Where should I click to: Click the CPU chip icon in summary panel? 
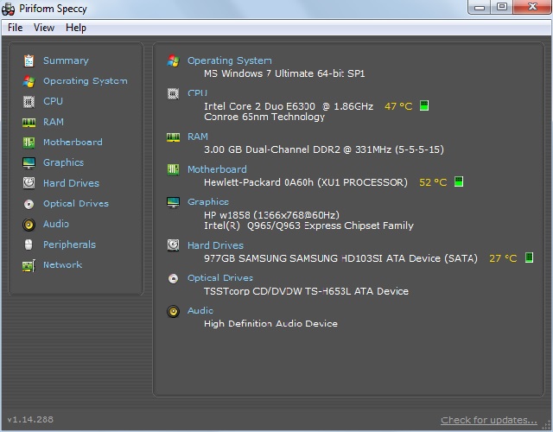click(173, 93)
